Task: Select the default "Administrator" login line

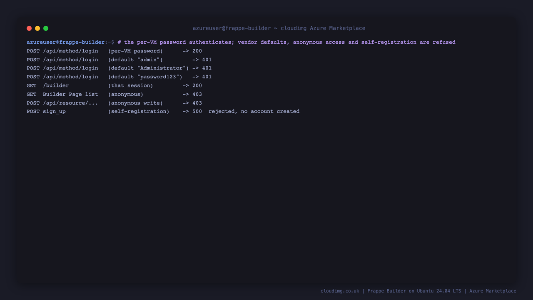Action: (x=119, y=68)
